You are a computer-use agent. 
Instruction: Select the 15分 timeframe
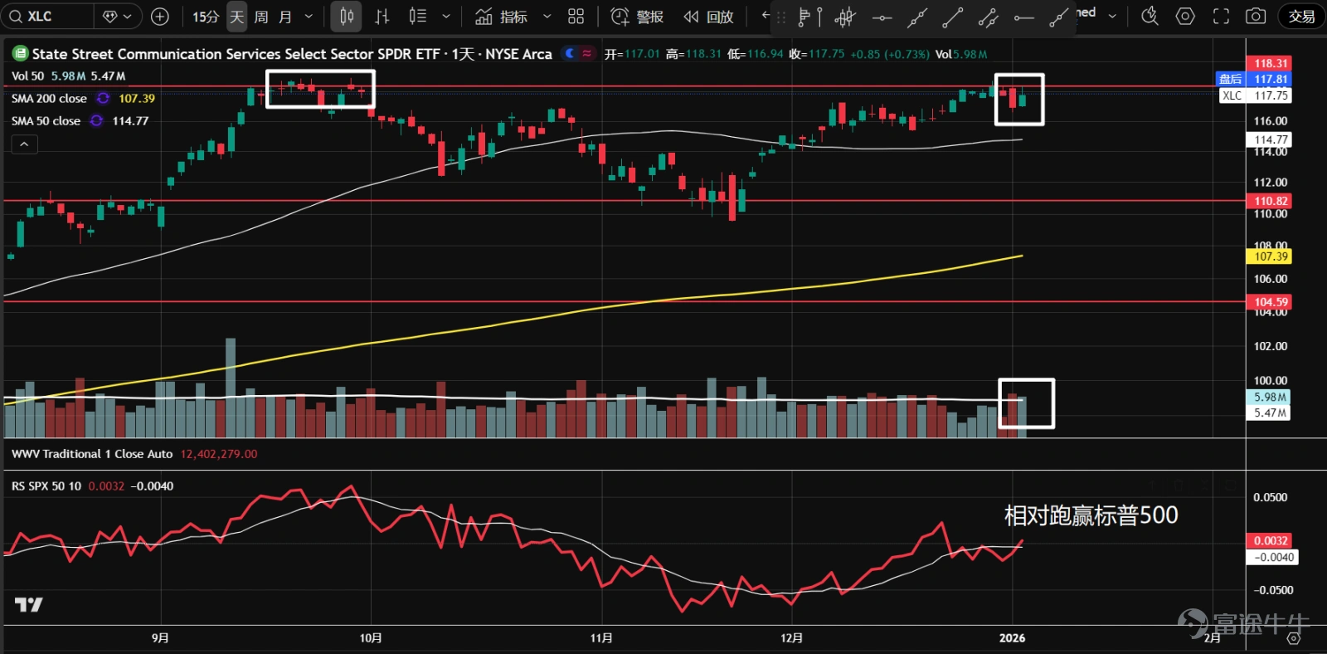(206, 17)
